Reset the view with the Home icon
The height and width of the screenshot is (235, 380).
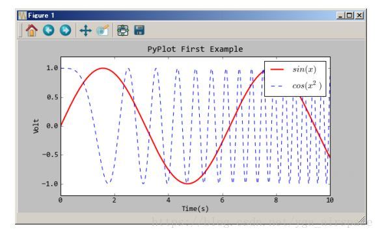[32, 31]
